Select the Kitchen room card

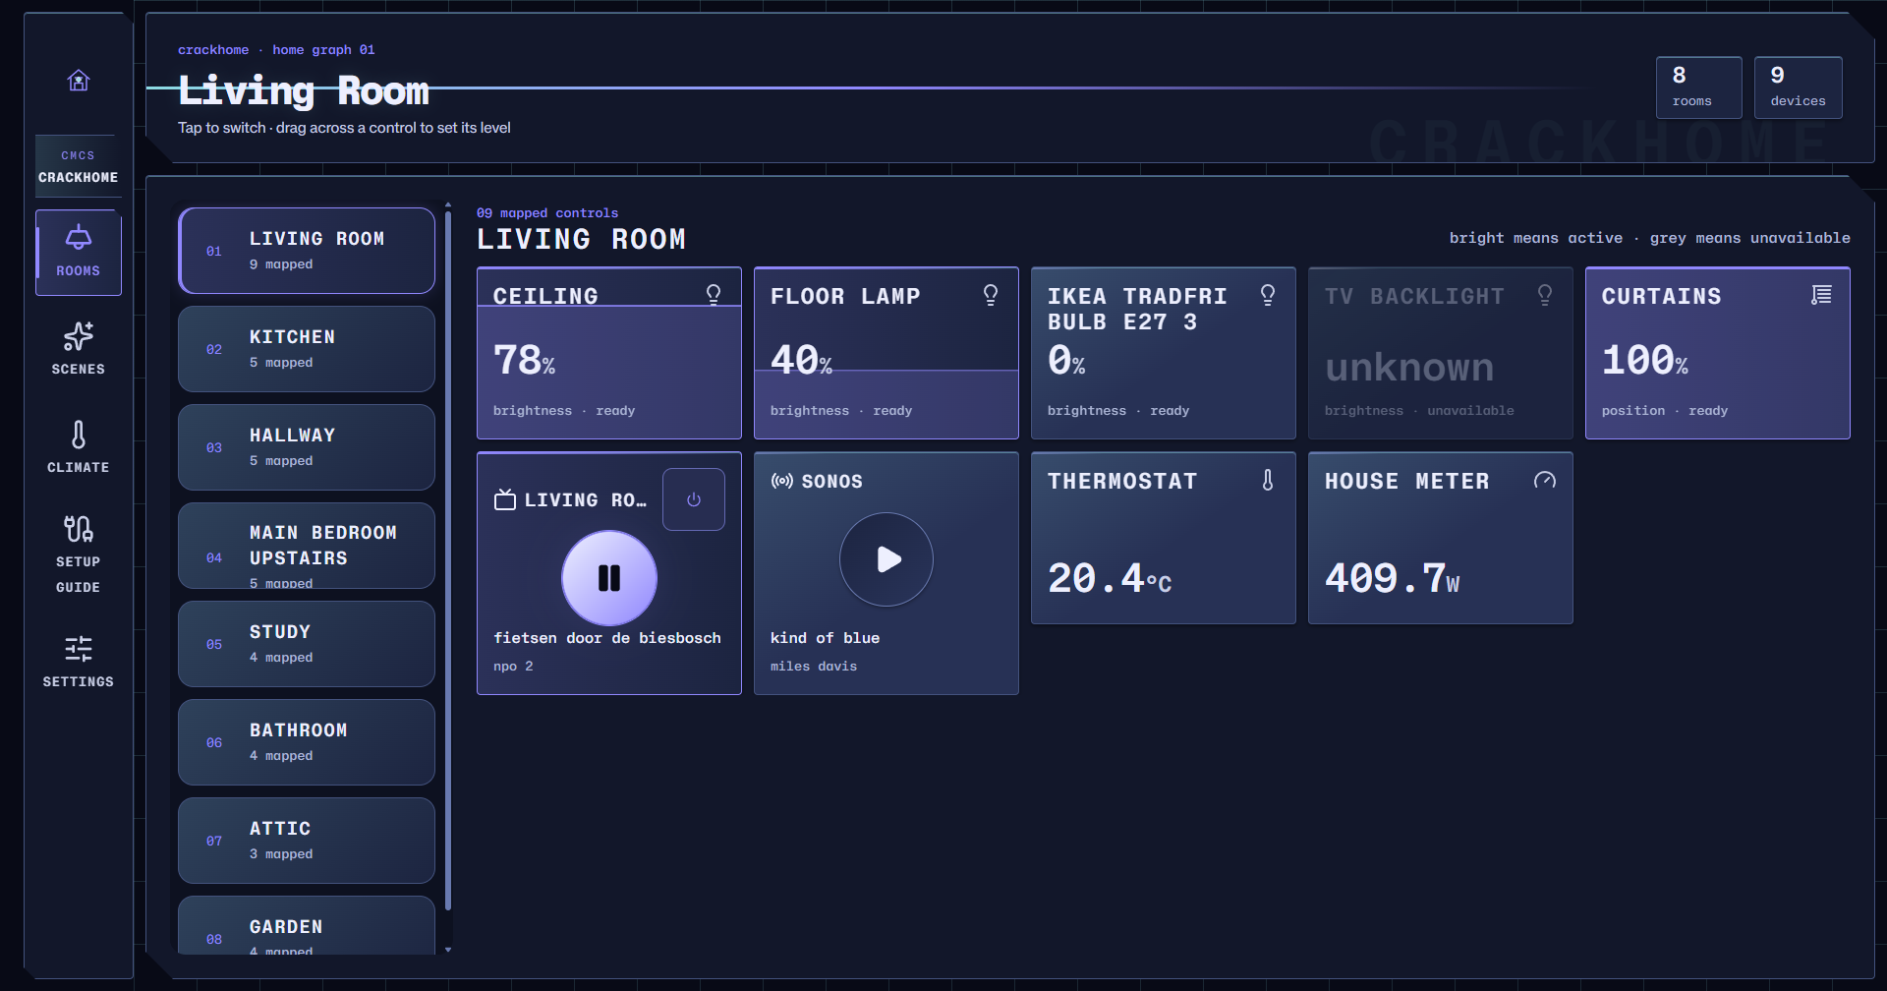(307, 349)
